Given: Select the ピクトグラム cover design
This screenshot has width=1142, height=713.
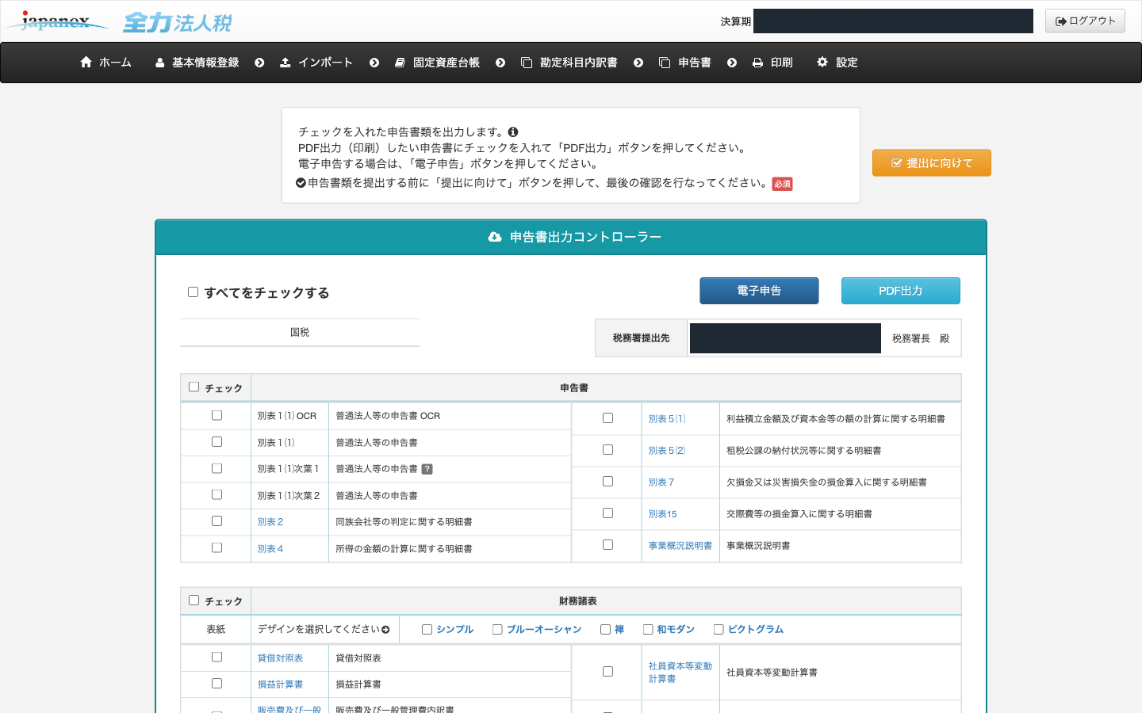Looking at the screenshot, I should 719,630.
